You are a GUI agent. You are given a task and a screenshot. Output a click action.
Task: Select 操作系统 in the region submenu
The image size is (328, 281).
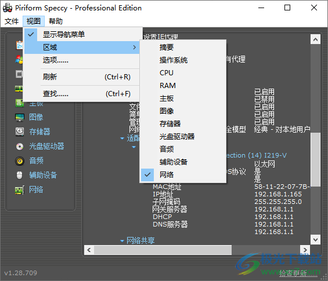click(183, 60)
